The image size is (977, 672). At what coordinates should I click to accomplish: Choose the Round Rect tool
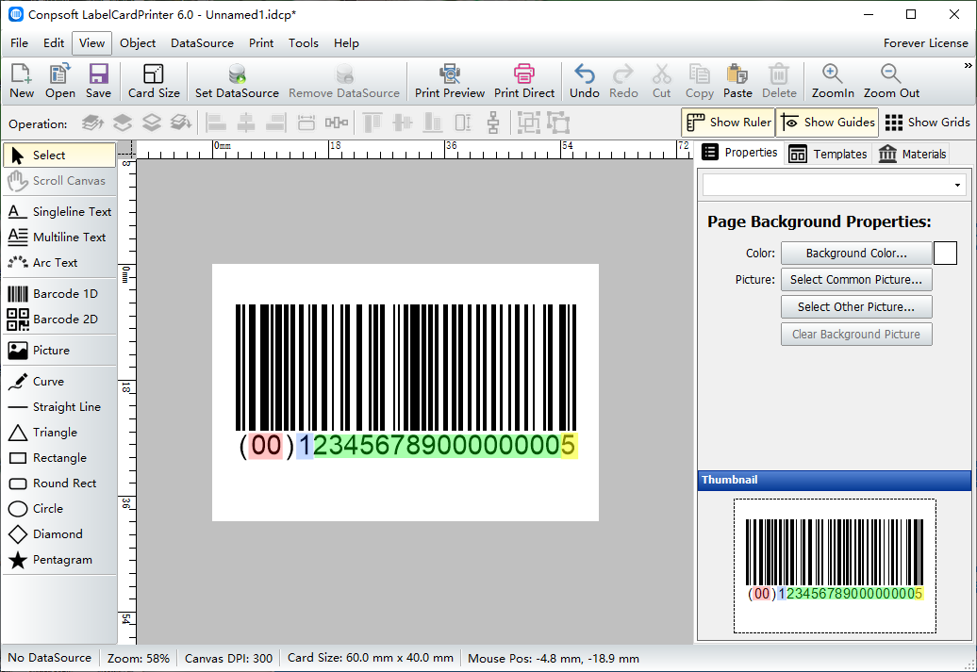tap(59, 484)
